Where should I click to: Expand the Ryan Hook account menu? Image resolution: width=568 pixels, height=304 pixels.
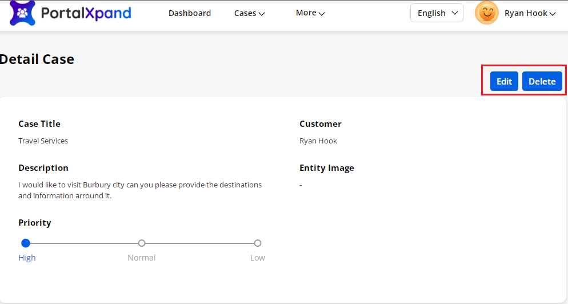pos(530,13)
